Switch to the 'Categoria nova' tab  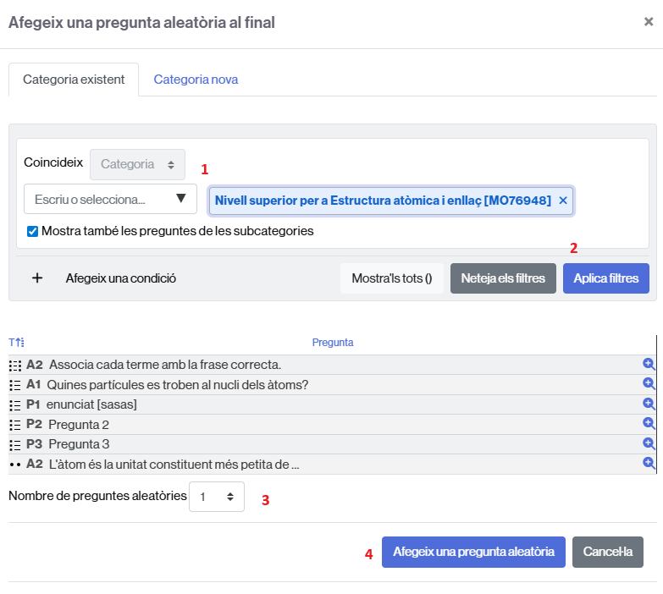(196, 80)
